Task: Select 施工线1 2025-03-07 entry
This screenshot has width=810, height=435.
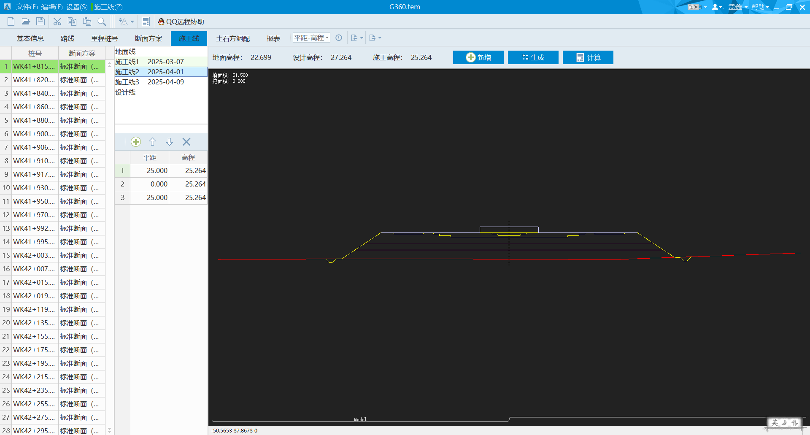Action: [161, 62]
